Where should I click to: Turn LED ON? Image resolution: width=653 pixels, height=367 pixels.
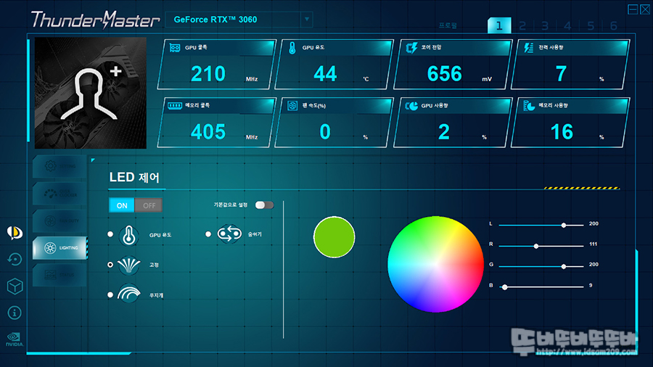[122, 205]
